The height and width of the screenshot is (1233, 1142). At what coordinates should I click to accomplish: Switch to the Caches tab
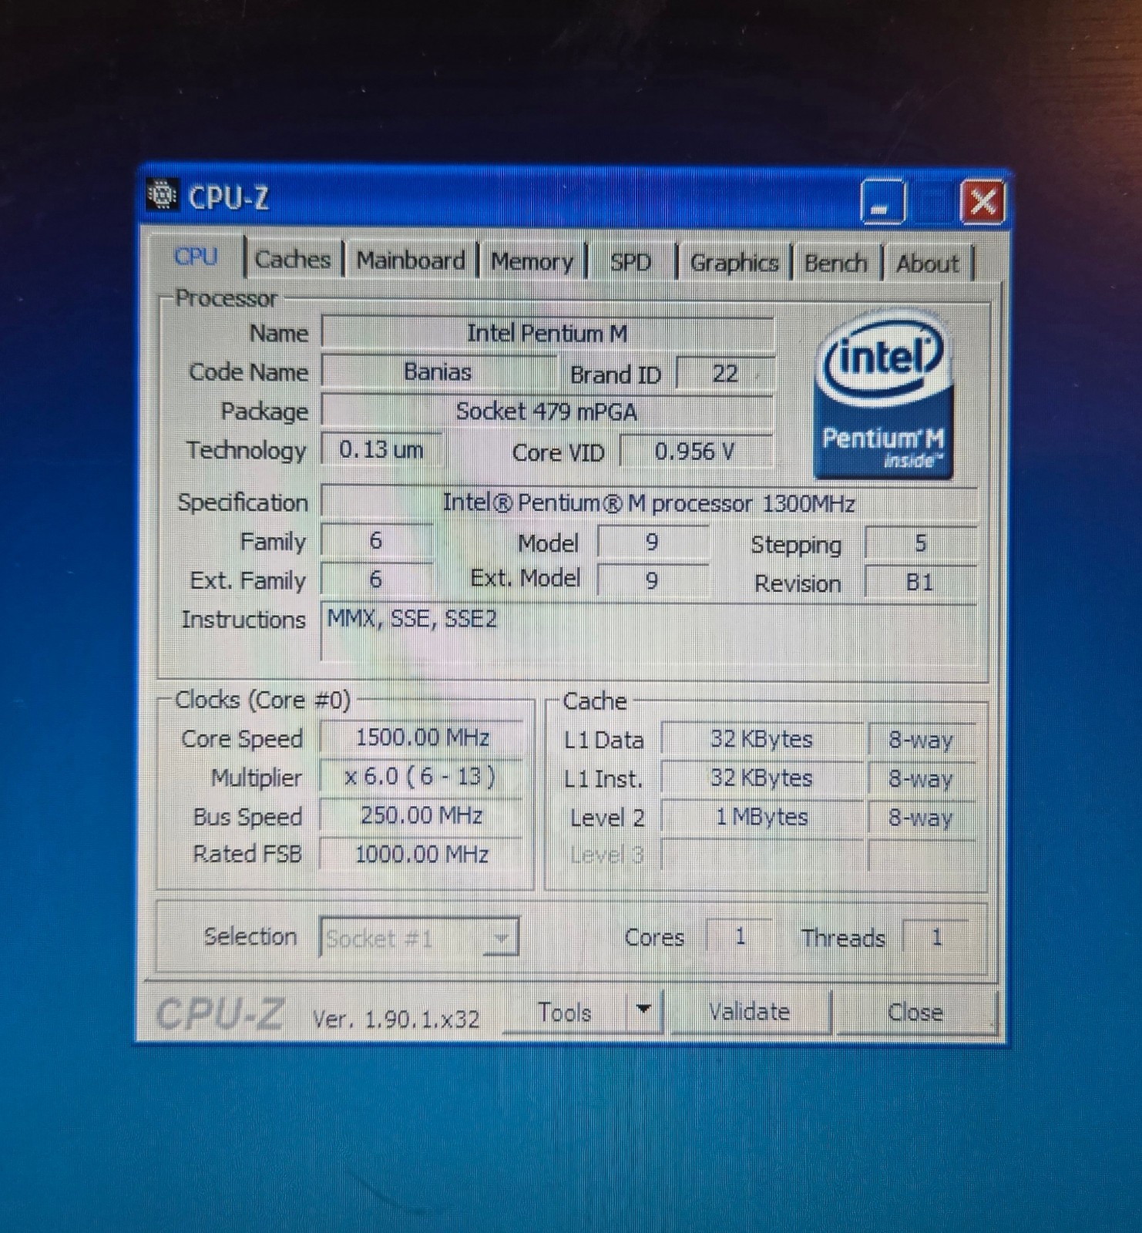292,260
